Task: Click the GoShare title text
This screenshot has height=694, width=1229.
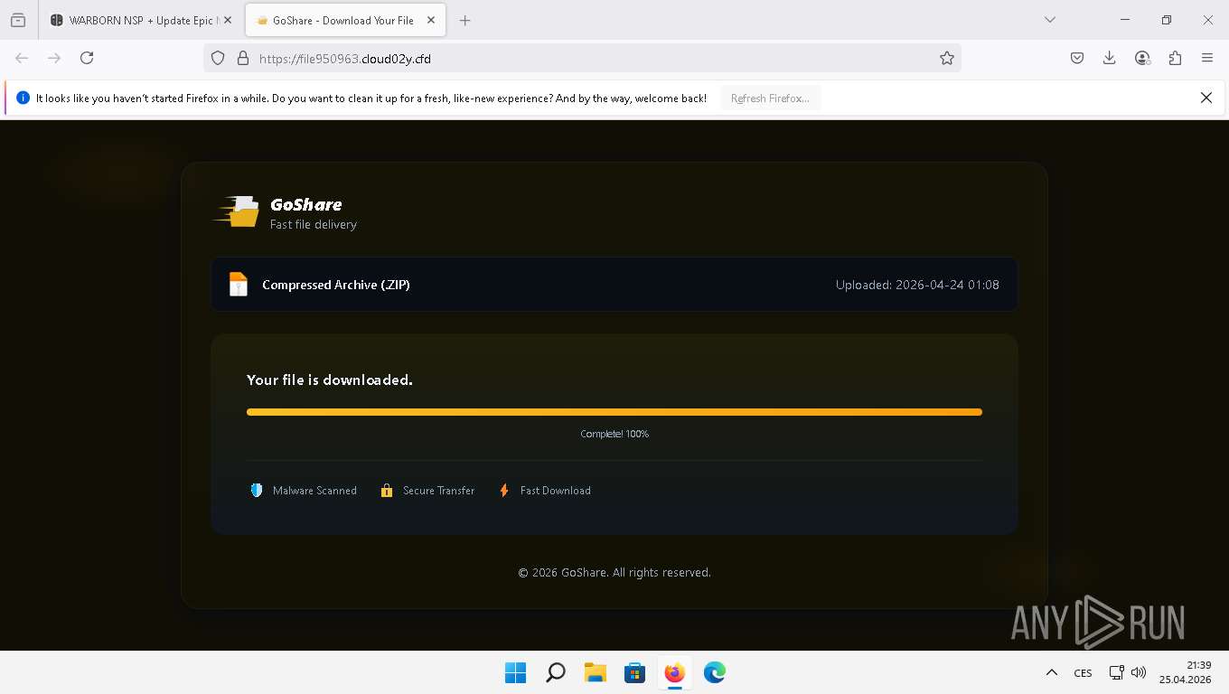Action: click(305, 204)
